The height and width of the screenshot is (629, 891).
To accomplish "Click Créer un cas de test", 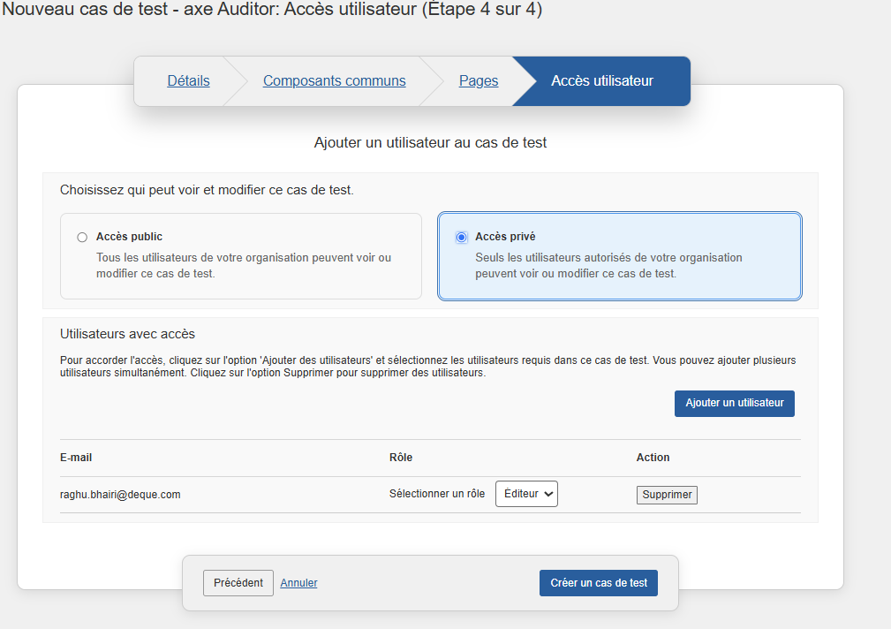I will click(598, 583).
